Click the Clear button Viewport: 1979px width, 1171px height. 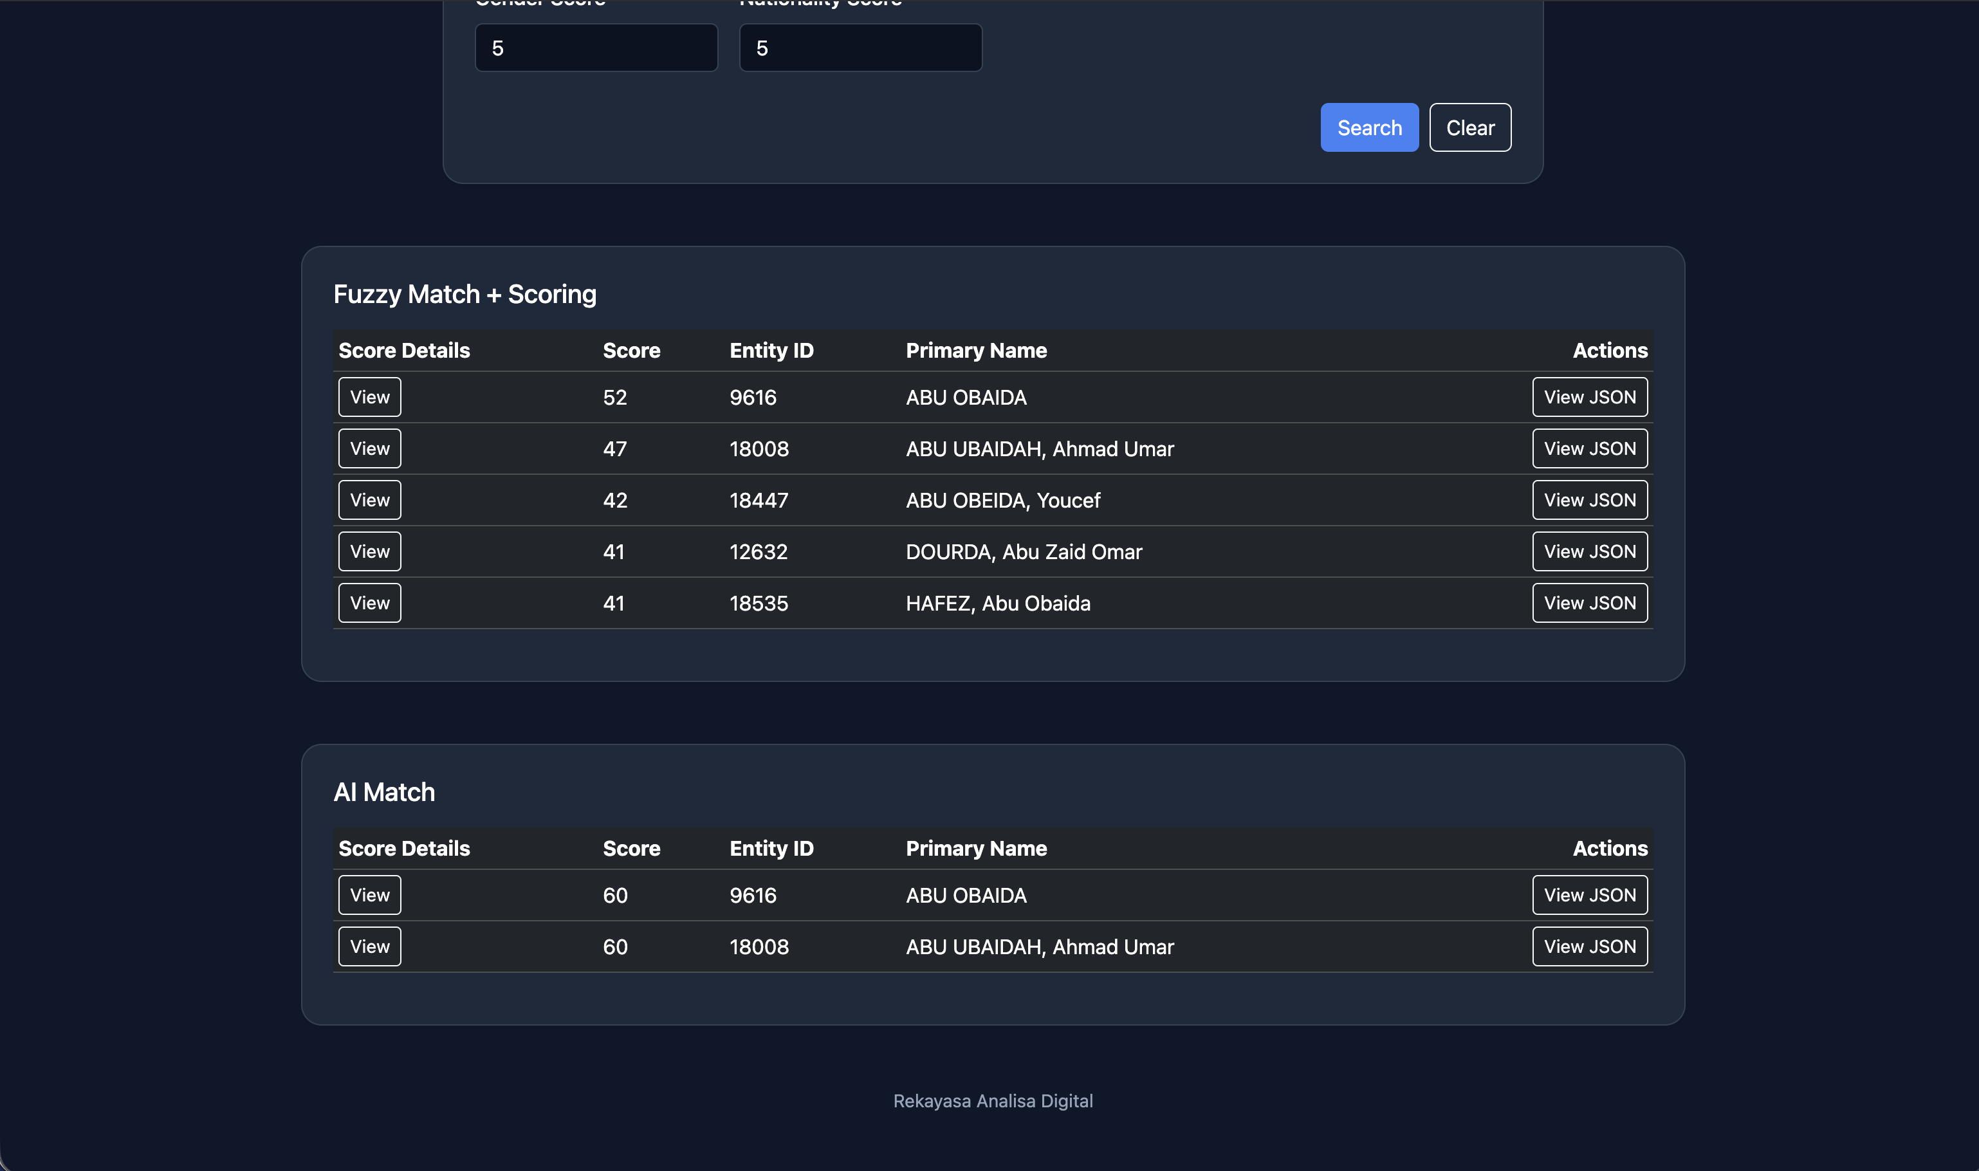(x=1470, y=127)
